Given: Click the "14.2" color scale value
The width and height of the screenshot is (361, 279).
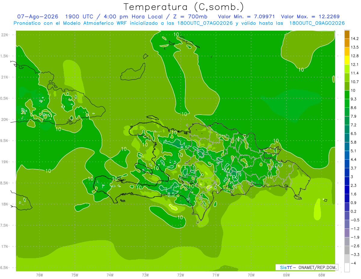Looking at the screenshot, I should tap(355, 39).
